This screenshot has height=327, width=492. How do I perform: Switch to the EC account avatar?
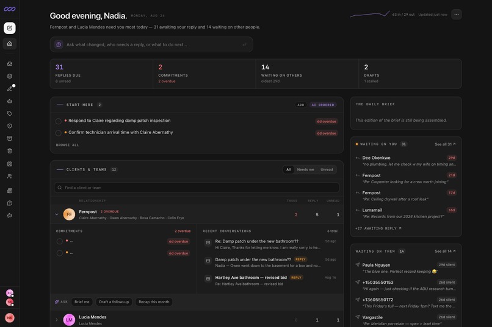pyautogui.click(x=10, y=293)
